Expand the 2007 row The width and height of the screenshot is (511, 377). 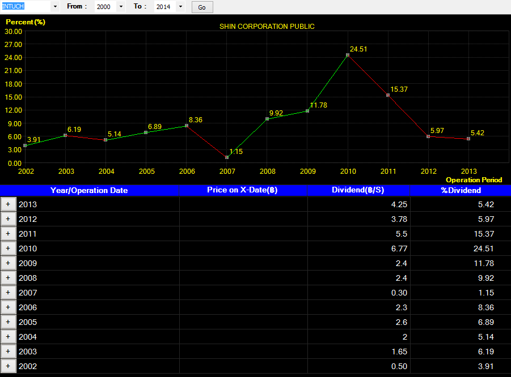[8, 293]
